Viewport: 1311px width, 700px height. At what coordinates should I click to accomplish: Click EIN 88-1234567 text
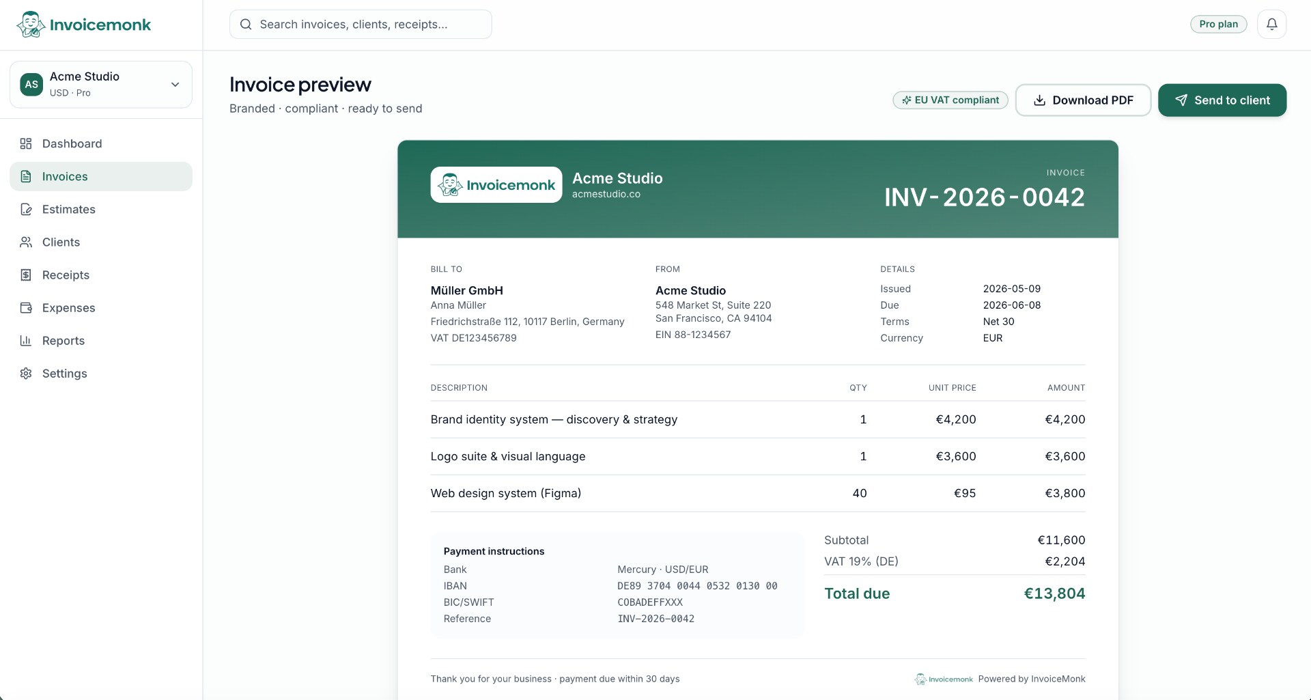693,335
